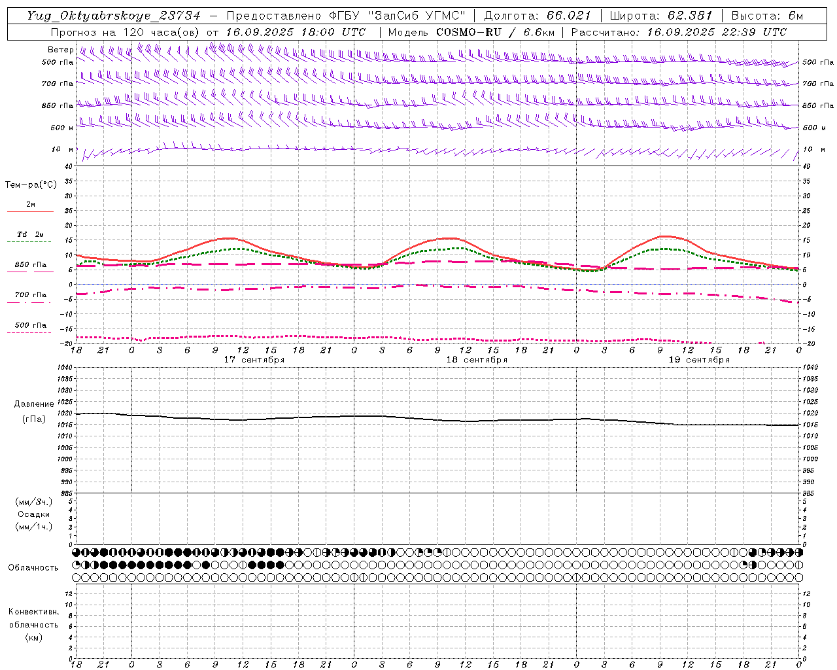This screenshot has height=670, width=837.
Task: Click the Облачность label beside the cloud symbols
Action: (x=33, y=567)
